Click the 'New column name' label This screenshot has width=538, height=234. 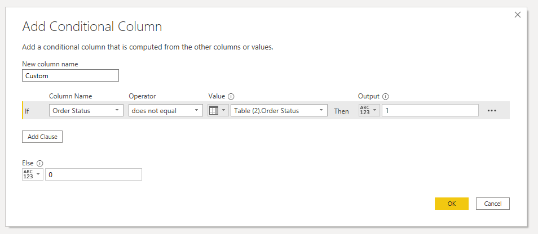click(x=50, y=64)
